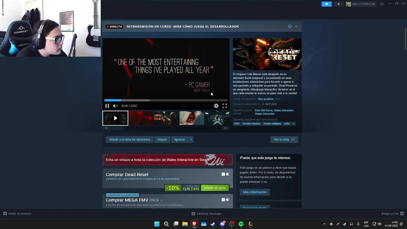Screen dimensions: 407x229
Task: Open video player settings gear
Action: click(216, 106)
